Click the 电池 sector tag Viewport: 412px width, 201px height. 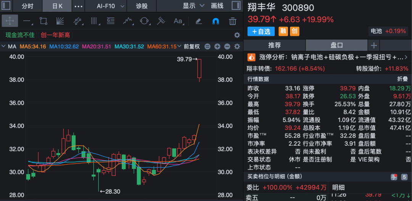click(376, 31)
